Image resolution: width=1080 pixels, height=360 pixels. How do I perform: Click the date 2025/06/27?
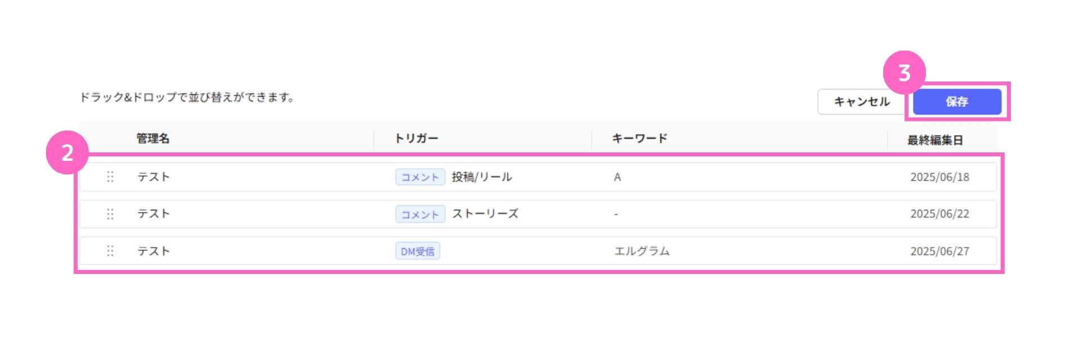[940, 251]
